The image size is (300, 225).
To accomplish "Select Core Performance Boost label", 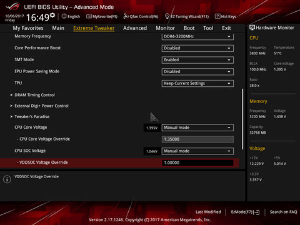I will [37, 48].
